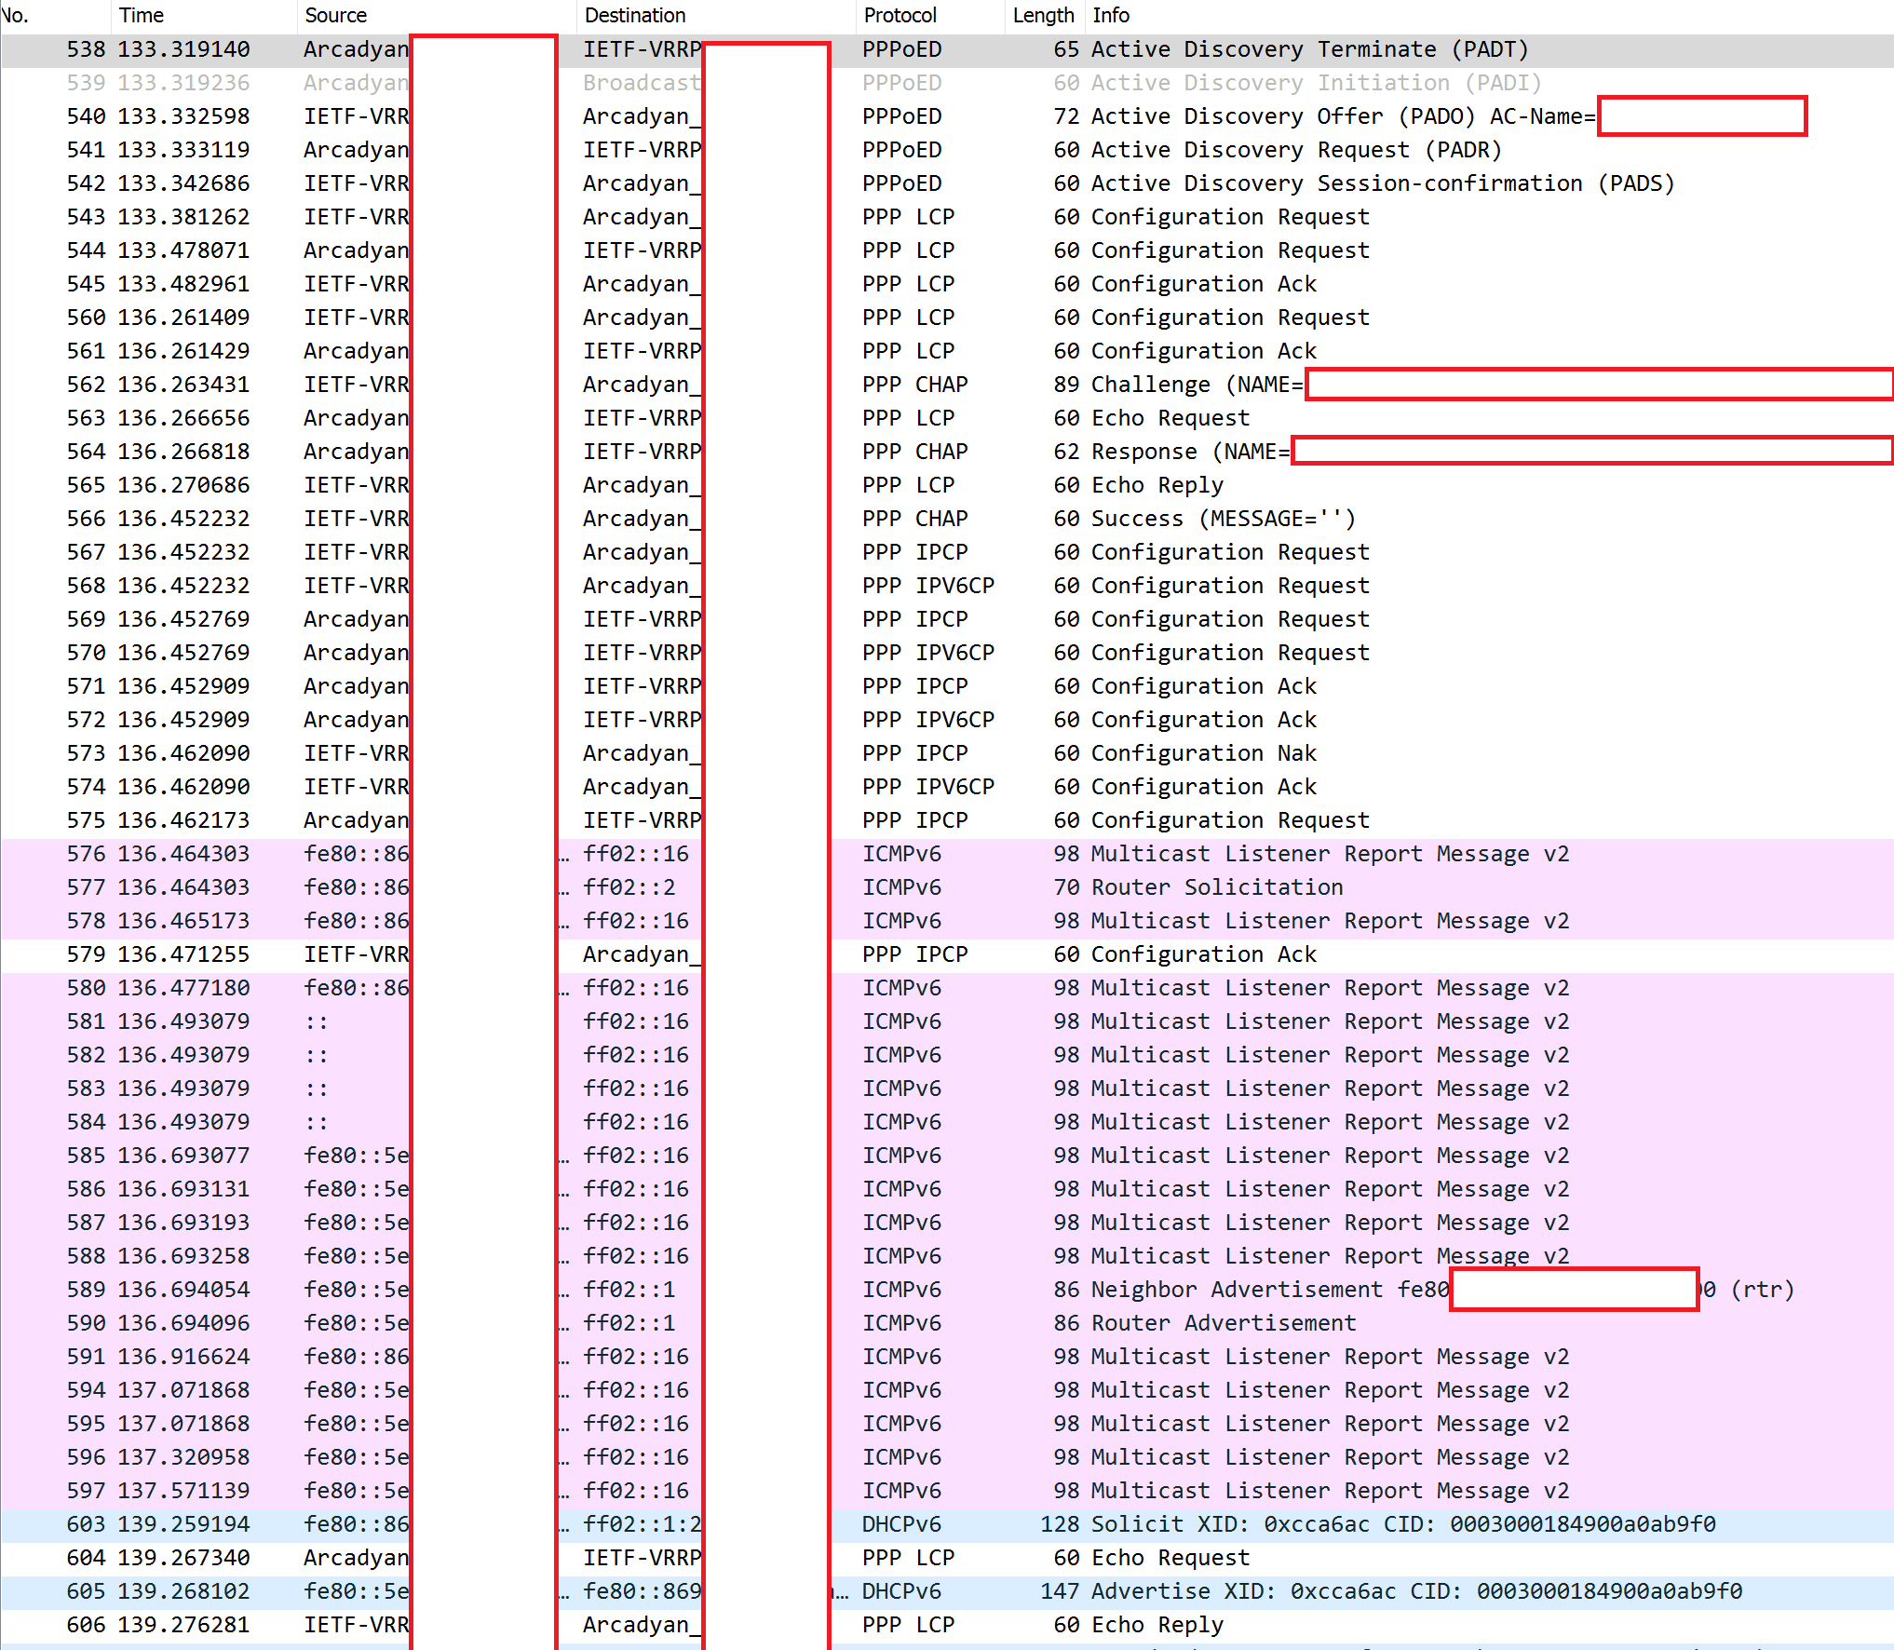Image resolution: width=1894 pixels, height=1650 pixels.
Task: Select packet 538 Active Discovery Terminate (PADT)
Action: (931, 49)
